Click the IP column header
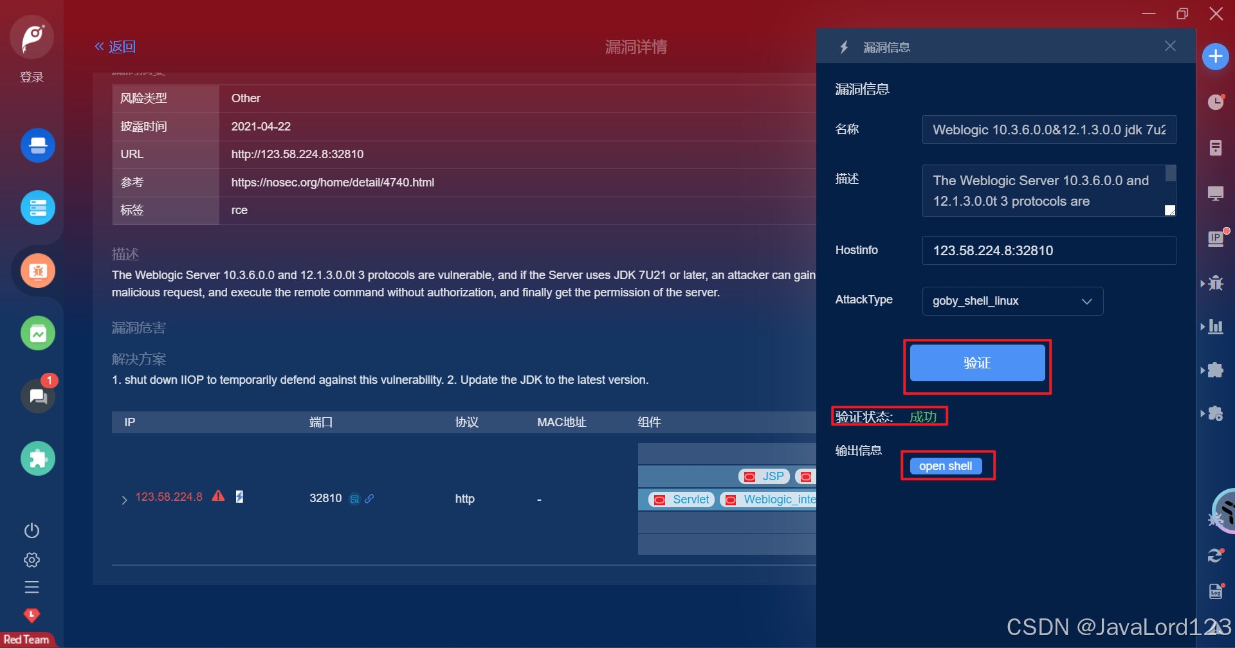 pos(130,422)
